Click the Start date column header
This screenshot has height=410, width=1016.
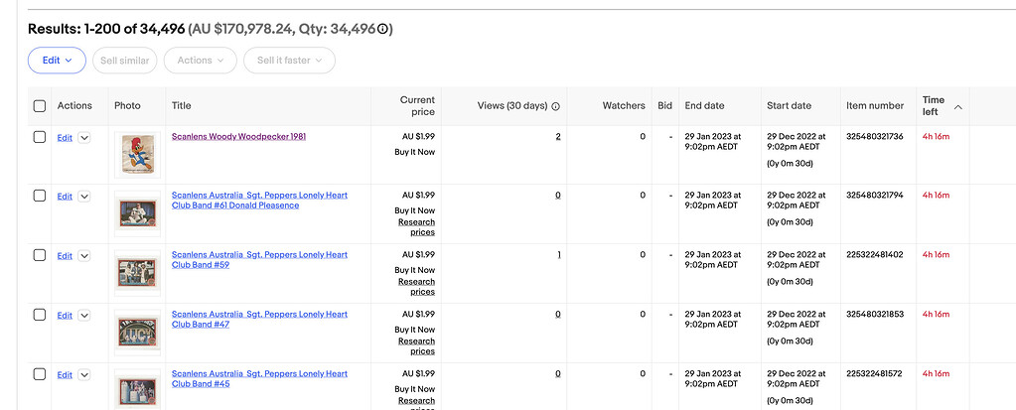coord(789,105)
